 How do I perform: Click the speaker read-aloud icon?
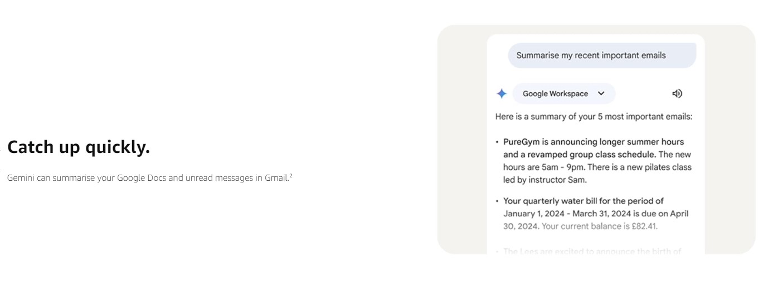pyautogui.click(x=677, y=94)
